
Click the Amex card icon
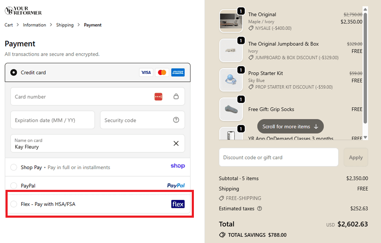coord(178,72)
